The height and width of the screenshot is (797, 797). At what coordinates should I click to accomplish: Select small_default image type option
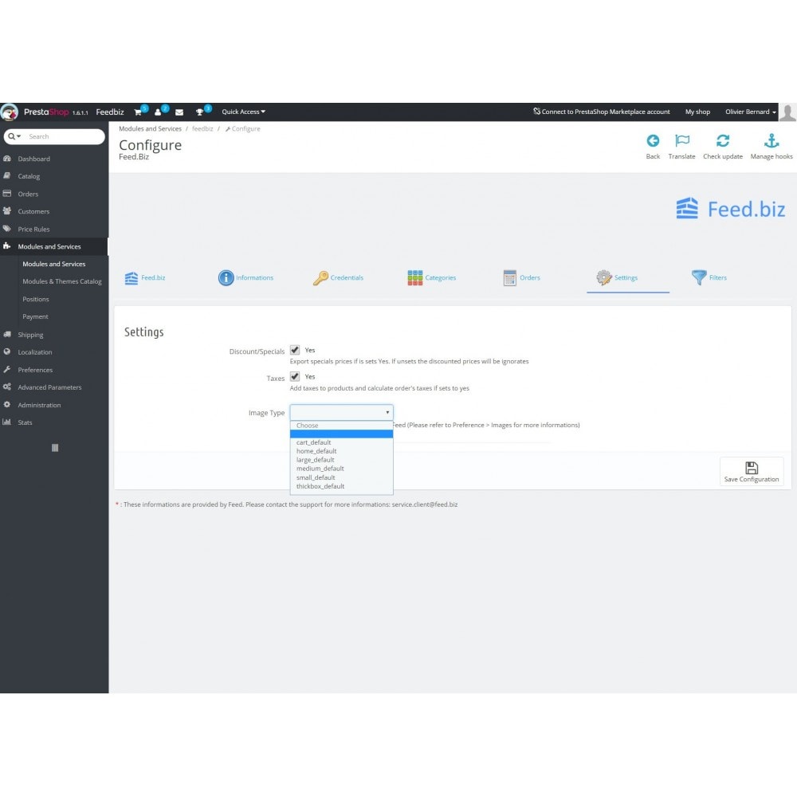click(x=341, y=477)
